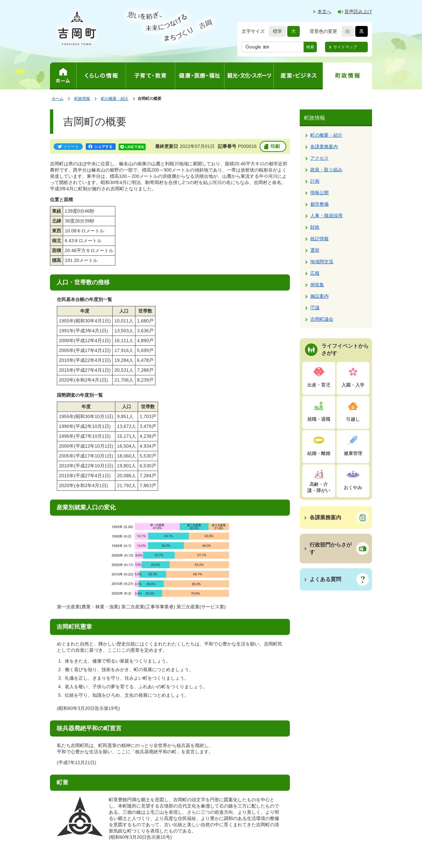The height and width of the screenshot is (844, 422).
Task: Open sidebar link 町の概要・紹介
Action: click(x=326, y=135)
